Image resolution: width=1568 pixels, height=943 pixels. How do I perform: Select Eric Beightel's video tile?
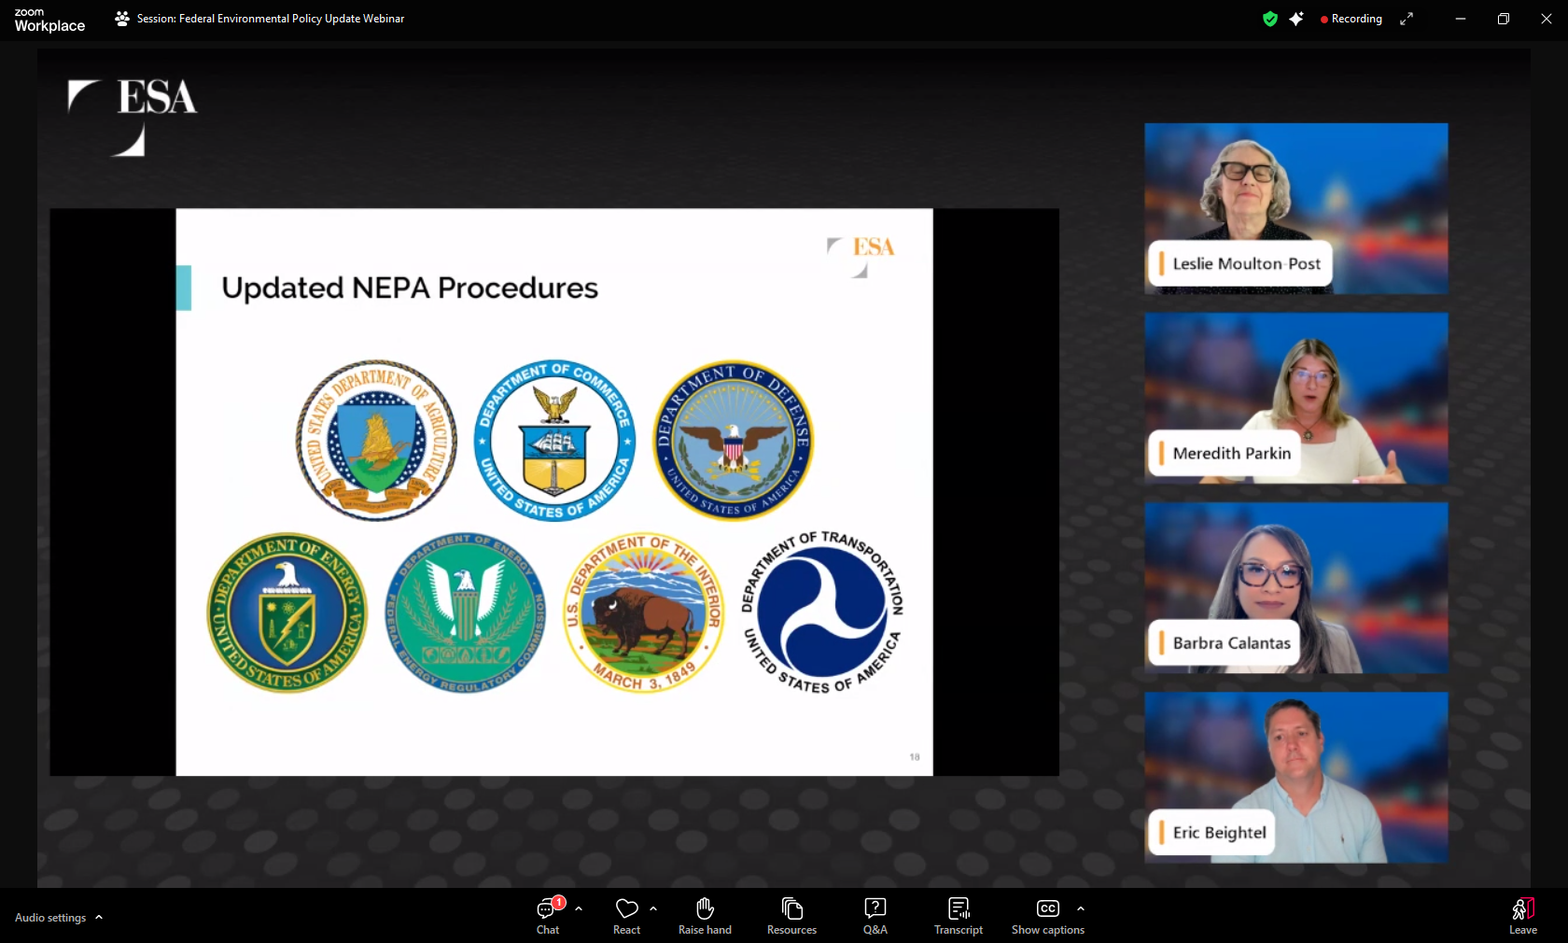click(1295, 775)
